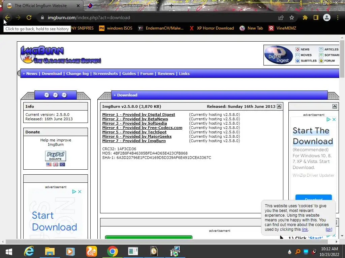
Task: Collapse the right advertisement panel
Action: click(335, 106)
